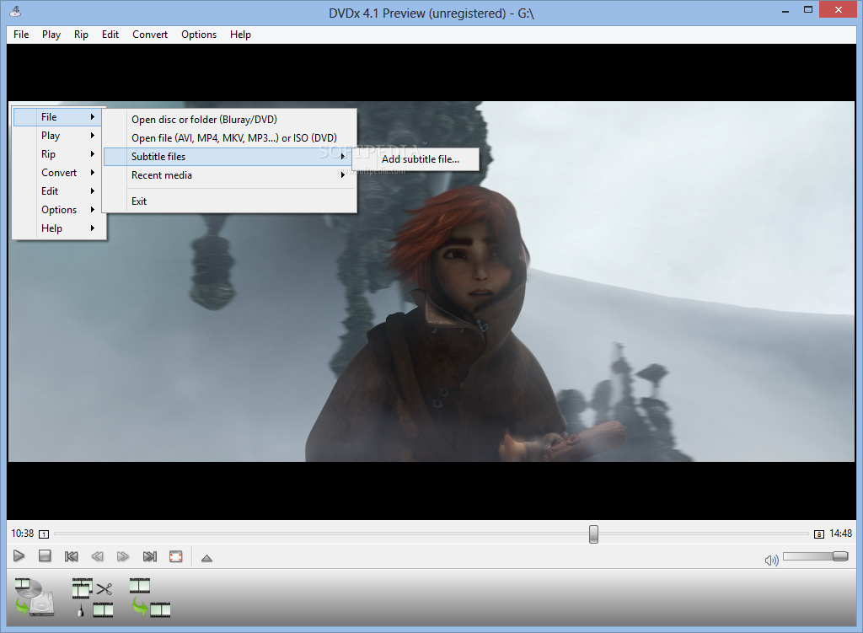Minimize the DVDx window

click(x=785, y=10)
